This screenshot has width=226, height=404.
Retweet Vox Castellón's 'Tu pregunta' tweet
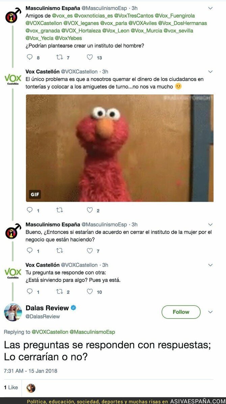coord(60,291)
